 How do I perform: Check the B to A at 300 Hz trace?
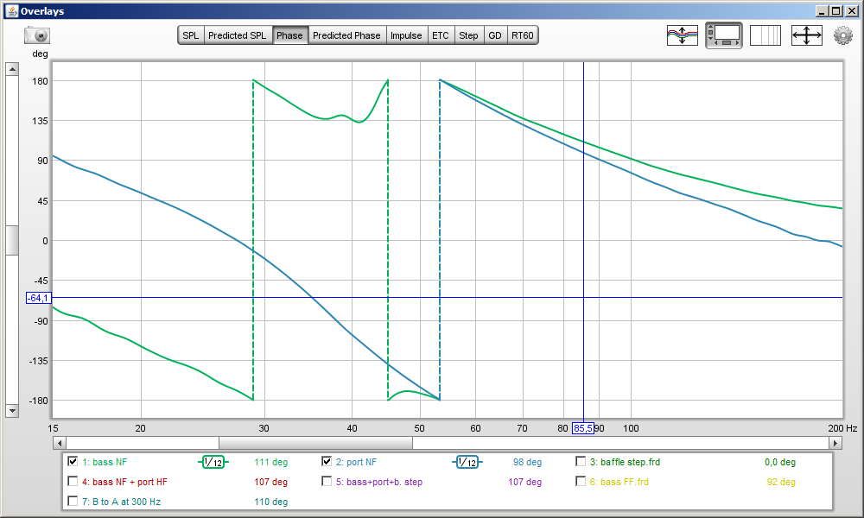(x=73, y=501)
